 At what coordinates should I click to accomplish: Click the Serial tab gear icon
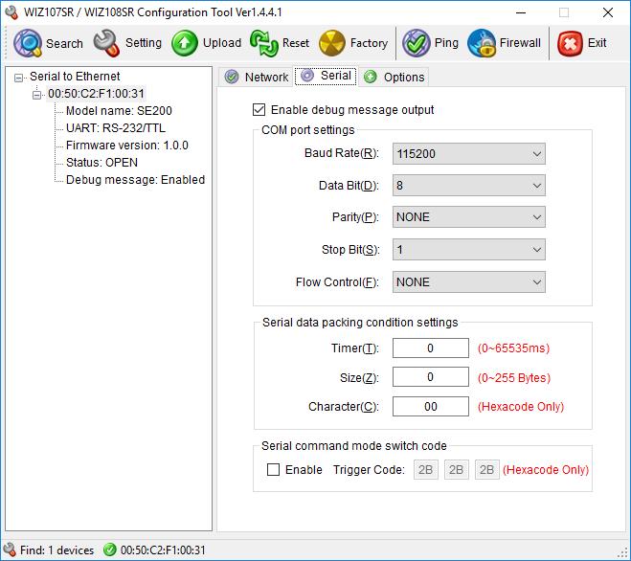tap(307, 76)
